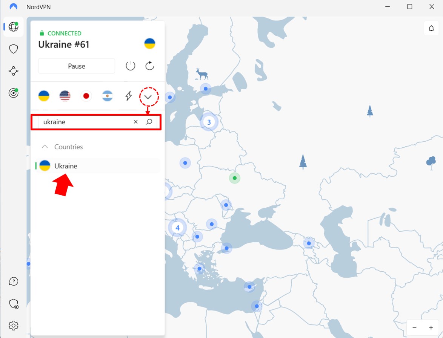View blocked threats shield counter
The width and height of the screenshot is (443, 338).
click(14, 303)
